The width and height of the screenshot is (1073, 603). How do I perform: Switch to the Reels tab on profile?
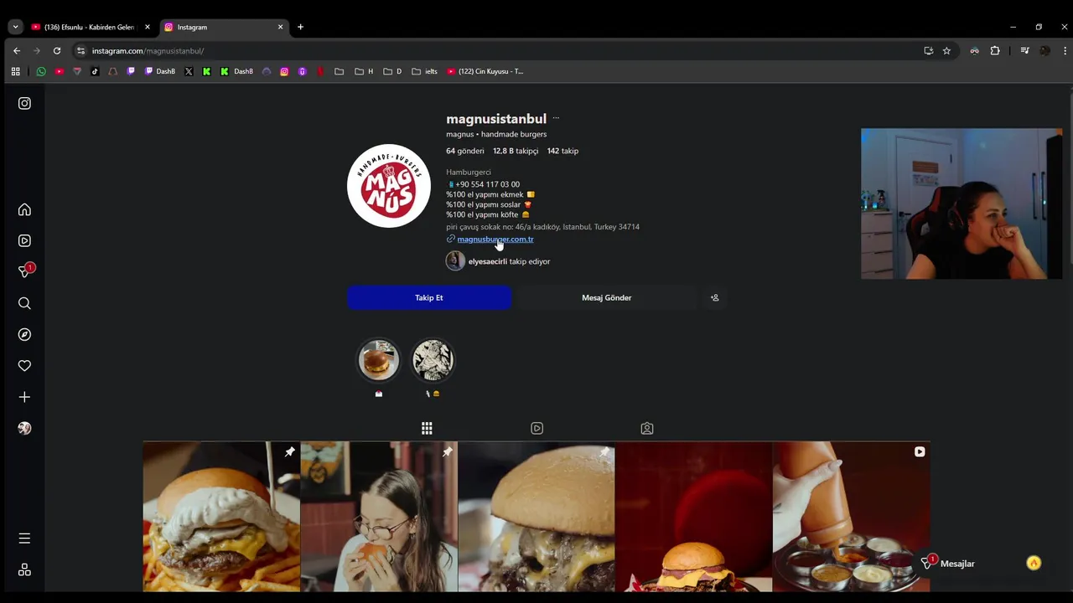tap(536, 428)
